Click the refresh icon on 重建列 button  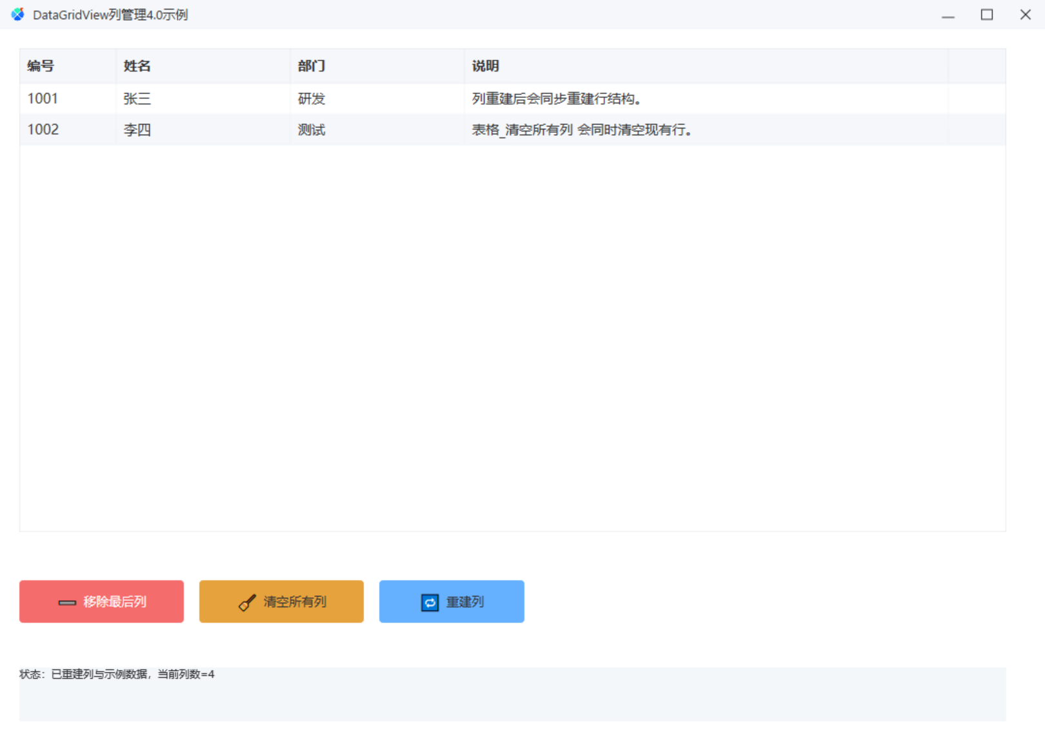[430, 602]
